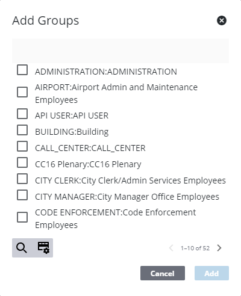241x296 pixels.
Task: Go to next page of groups
Action: pyautogui.click(x=219, y=248)
